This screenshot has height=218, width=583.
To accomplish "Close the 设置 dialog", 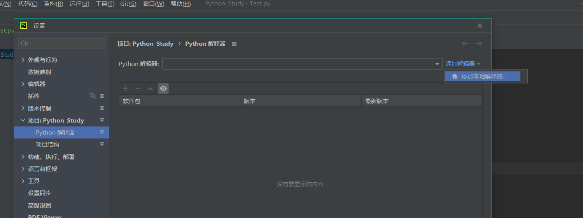I will 480,26.
